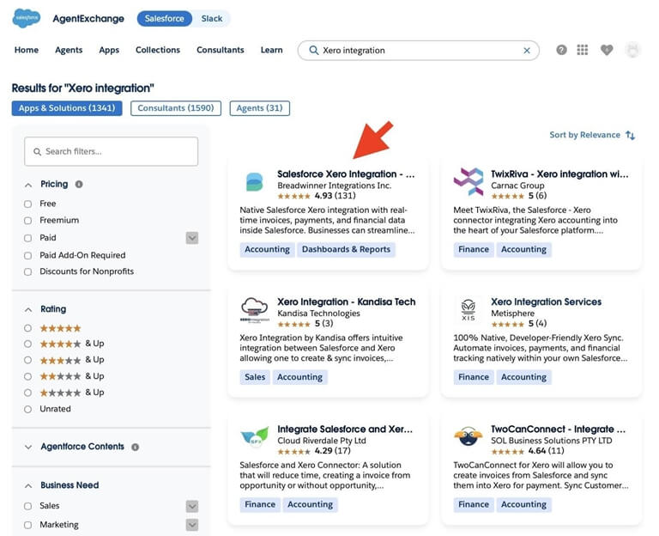659x536 pixels.
Task: Click the Pricing info icon
Action: point(79,185)
